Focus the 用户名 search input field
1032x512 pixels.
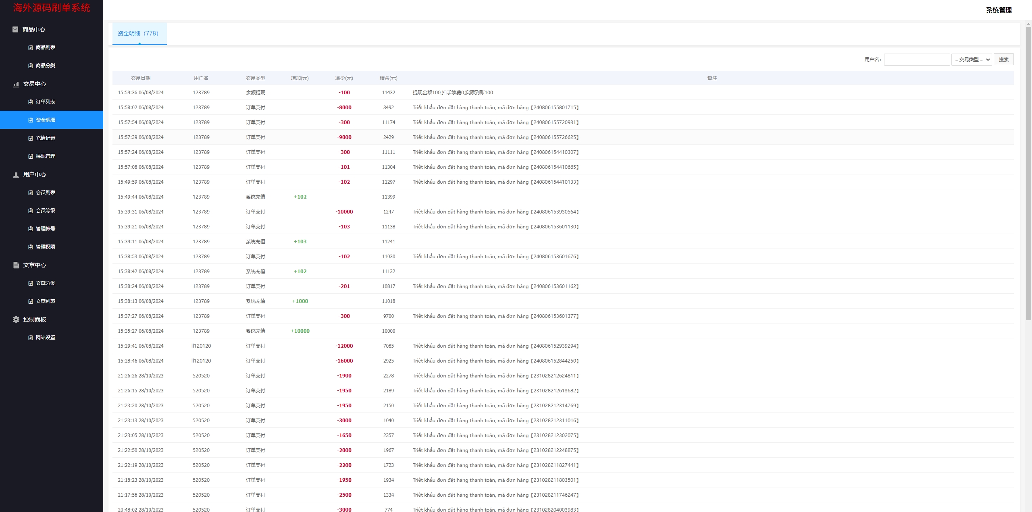(917, 60)
